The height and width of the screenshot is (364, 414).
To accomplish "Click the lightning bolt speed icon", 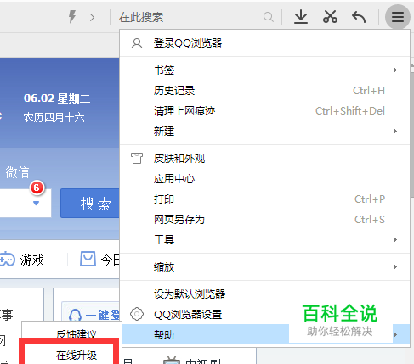I will (72, 16).
